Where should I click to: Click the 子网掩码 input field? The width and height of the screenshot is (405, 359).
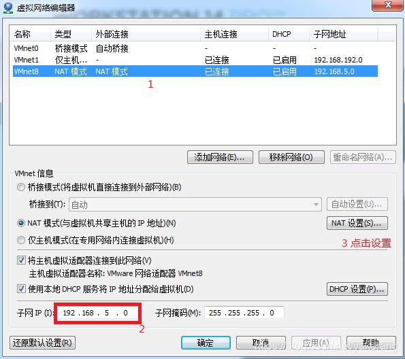(x=244, y=313)
